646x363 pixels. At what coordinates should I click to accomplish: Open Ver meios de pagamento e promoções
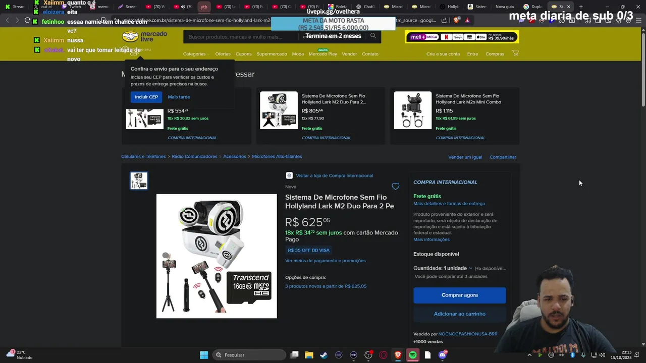click(x=326, y=261)
